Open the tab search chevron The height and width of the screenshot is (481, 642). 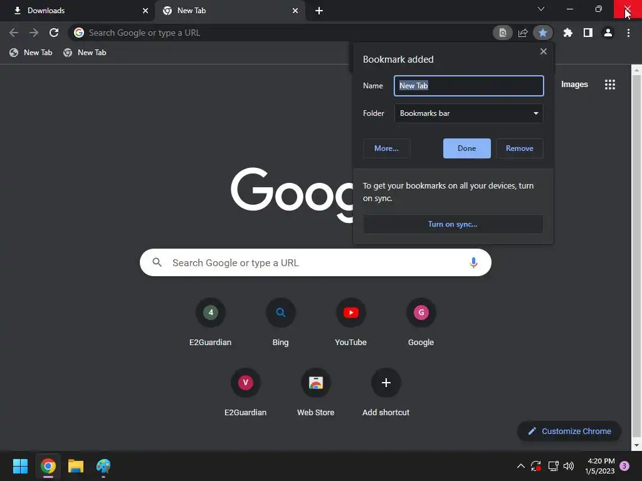coord(541,9)
